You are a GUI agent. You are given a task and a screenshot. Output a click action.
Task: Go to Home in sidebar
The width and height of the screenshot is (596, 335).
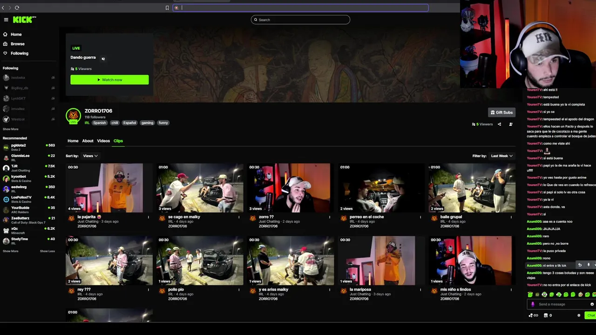pyautogui.click(x=13, y=34)
